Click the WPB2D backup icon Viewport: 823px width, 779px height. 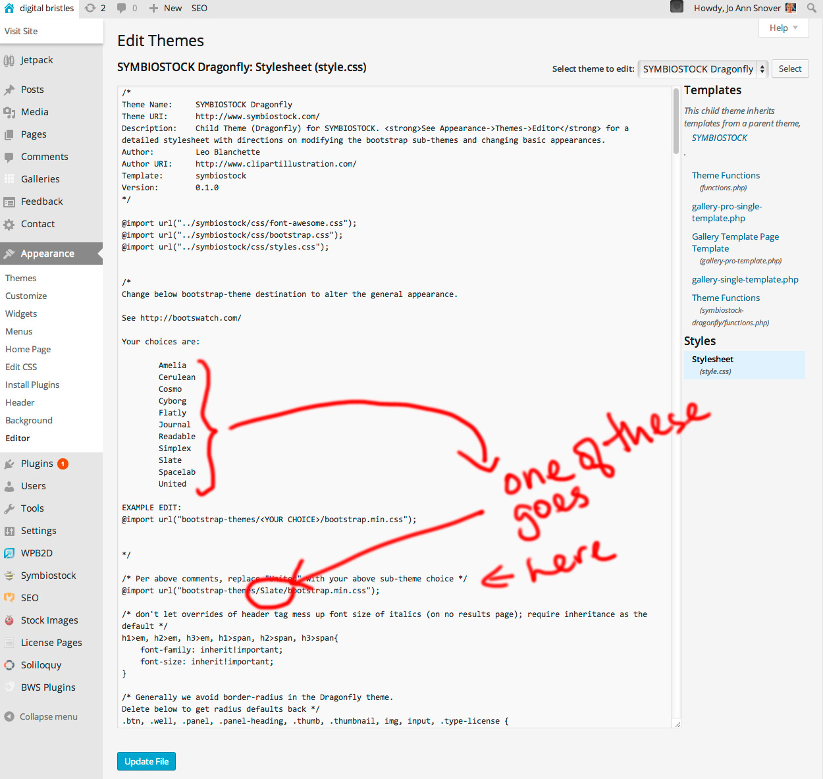coord(9,553)
